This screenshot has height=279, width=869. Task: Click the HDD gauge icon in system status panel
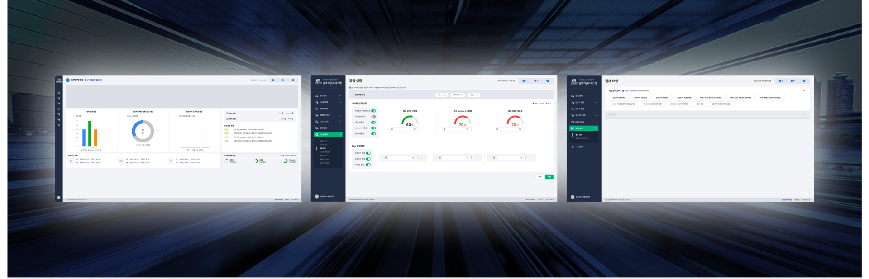point(256,161)
